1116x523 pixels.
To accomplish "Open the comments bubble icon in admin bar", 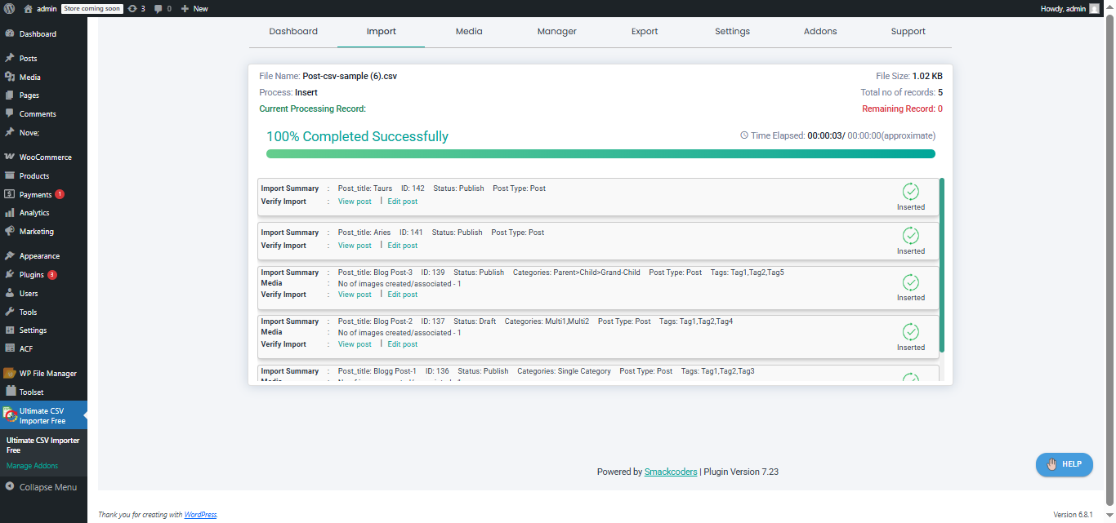I will pyautogui.click(x=158, y=8).
